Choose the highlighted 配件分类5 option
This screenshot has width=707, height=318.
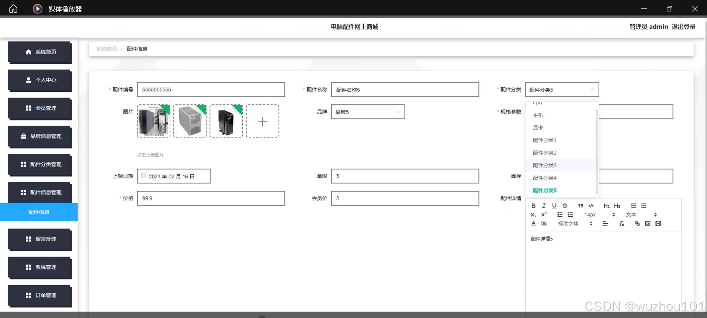[x=561, y=190]
